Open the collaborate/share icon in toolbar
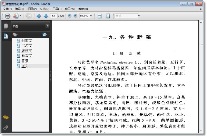The width and height of the screenshot is (207, 137). click(x=16, y=16)
